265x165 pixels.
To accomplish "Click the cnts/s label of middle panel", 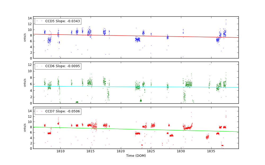I will pos(25,82).
